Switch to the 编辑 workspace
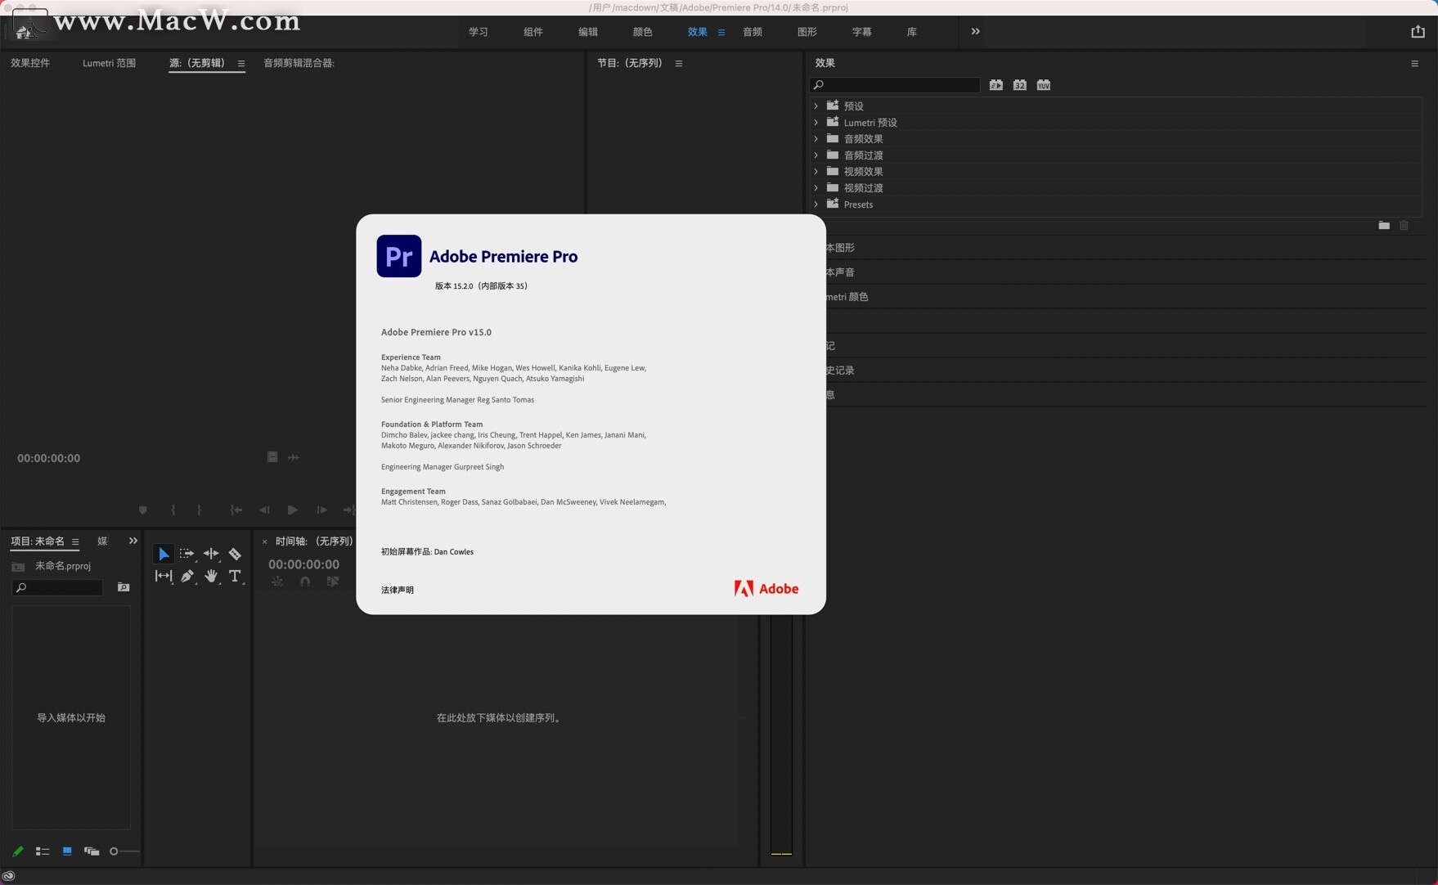 click(x=588, y=32)
